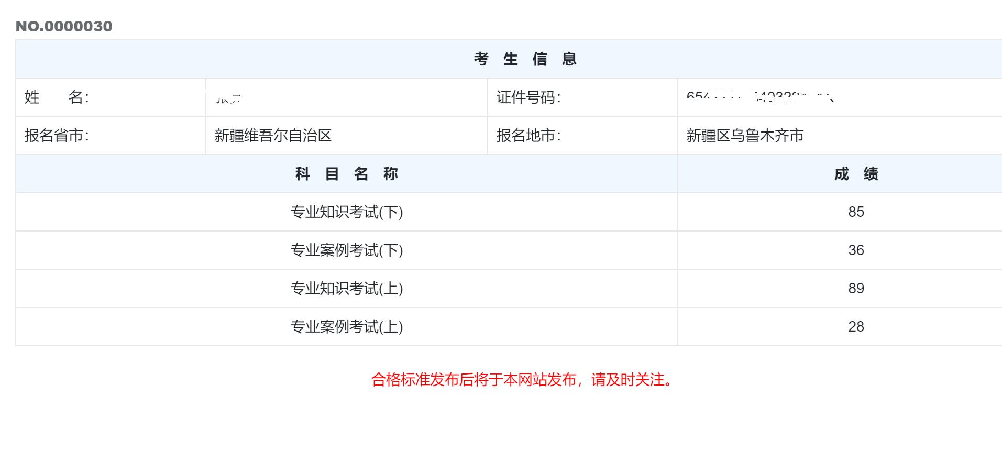Screen dimensions: 1002x451
Task: Click score 85 for 专业知识考试(下)
Action: [x=856, y=212]
